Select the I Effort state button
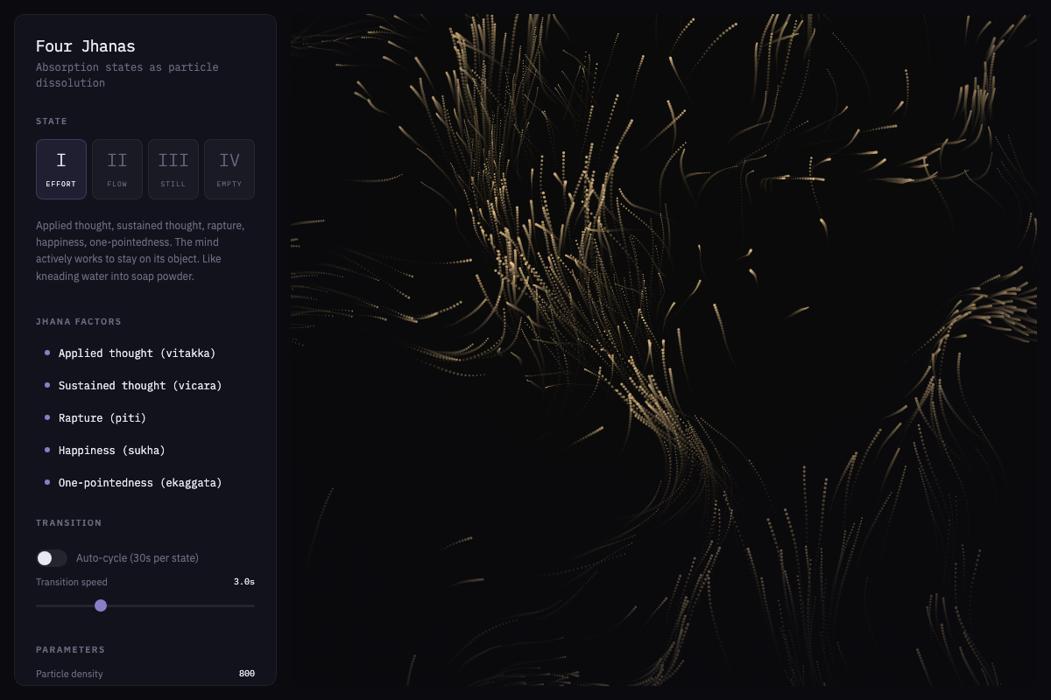The width and height of the screenshot is (1051, 700). (x=61, y=169)
